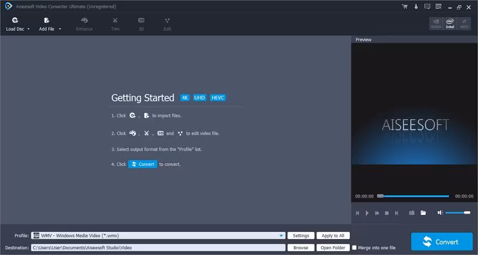
Task: Open the menu list icon in title bar
Action: click(438, 6)
